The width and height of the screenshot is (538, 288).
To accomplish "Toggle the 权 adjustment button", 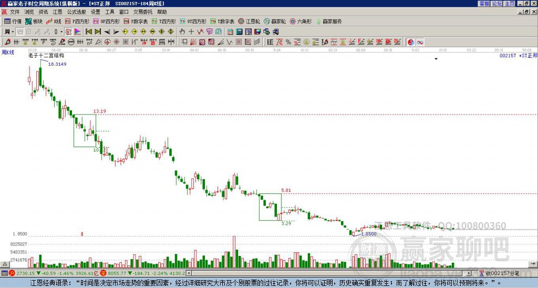I will (x=68, y=32).
